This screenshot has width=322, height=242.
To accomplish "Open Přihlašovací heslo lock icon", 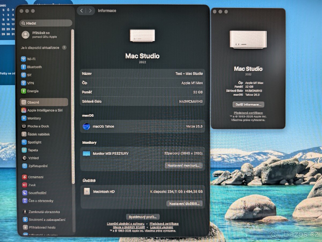I will 25,227.
